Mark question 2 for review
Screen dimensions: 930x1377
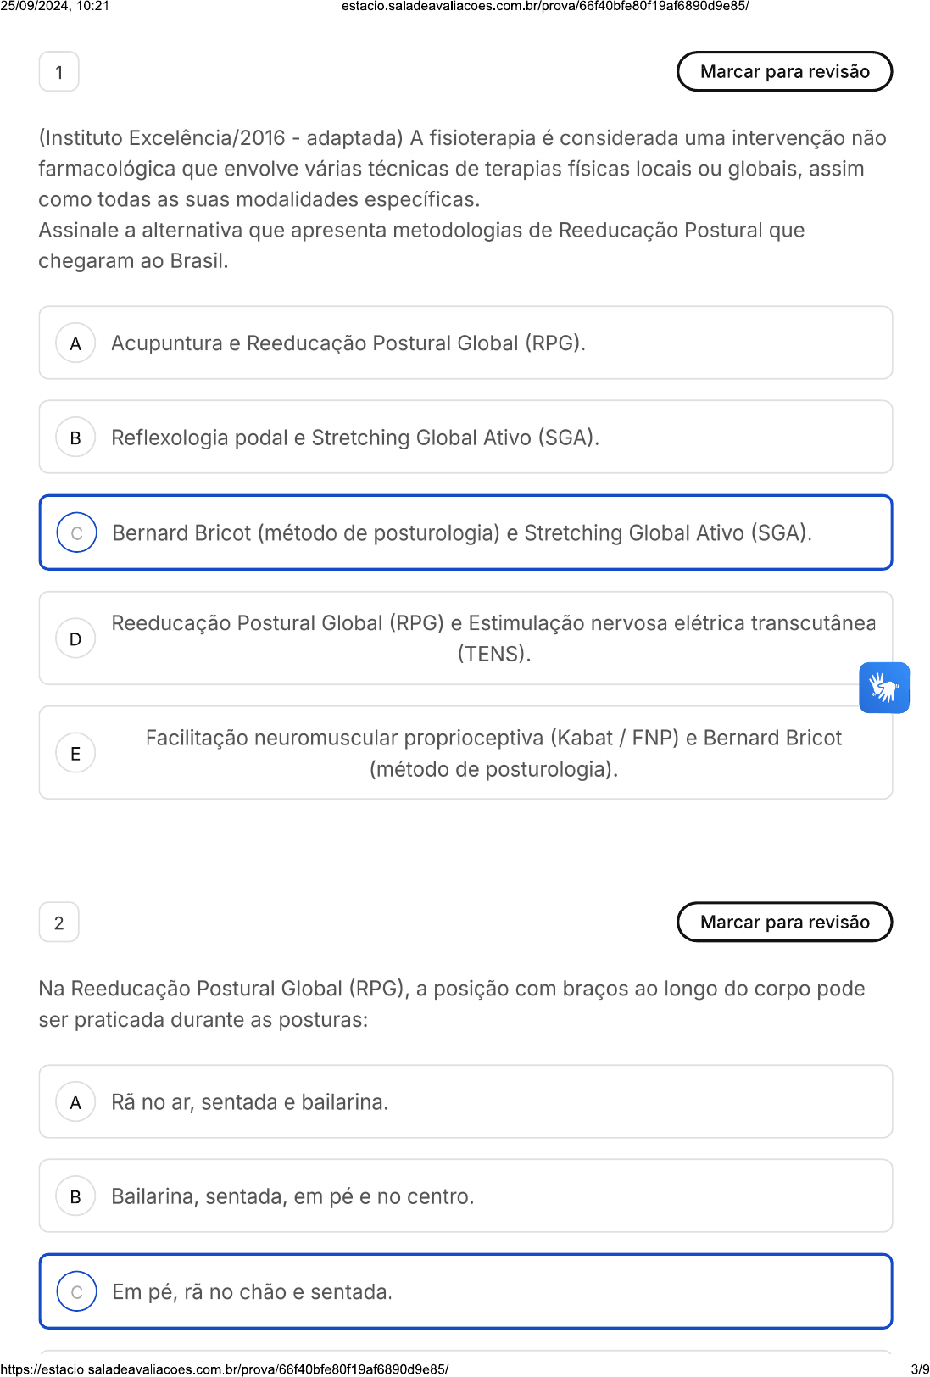coord(784,922)
